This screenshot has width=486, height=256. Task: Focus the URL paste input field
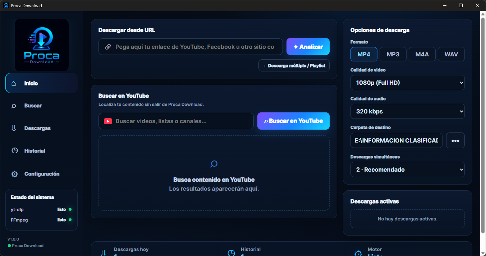(191, 47)
